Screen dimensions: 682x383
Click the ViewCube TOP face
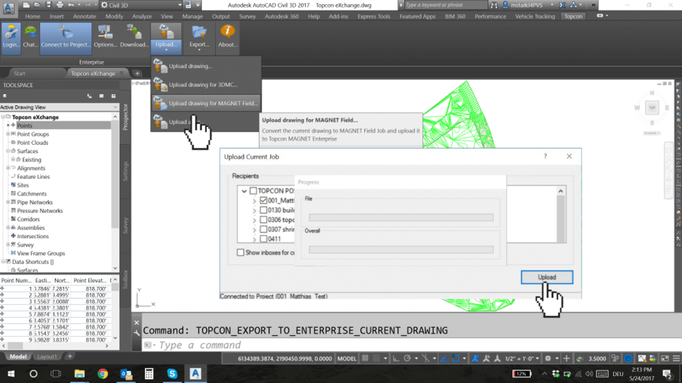(x=652, y=108)
